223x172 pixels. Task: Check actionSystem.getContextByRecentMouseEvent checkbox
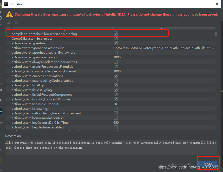point(116,113)
